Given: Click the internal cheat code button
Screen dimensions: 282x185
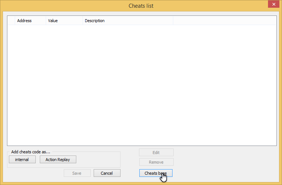Looking at the screenshot, I should pos(22,160).
